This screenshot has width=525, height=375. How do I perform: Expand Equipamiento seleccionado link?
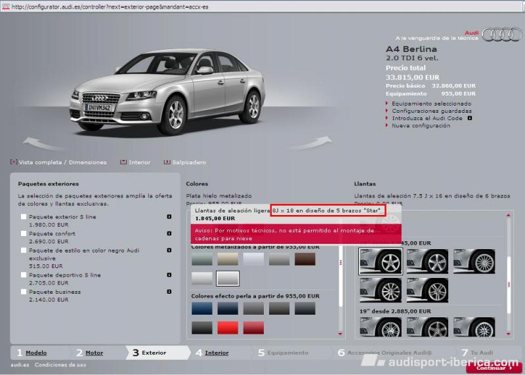(431, 104)
